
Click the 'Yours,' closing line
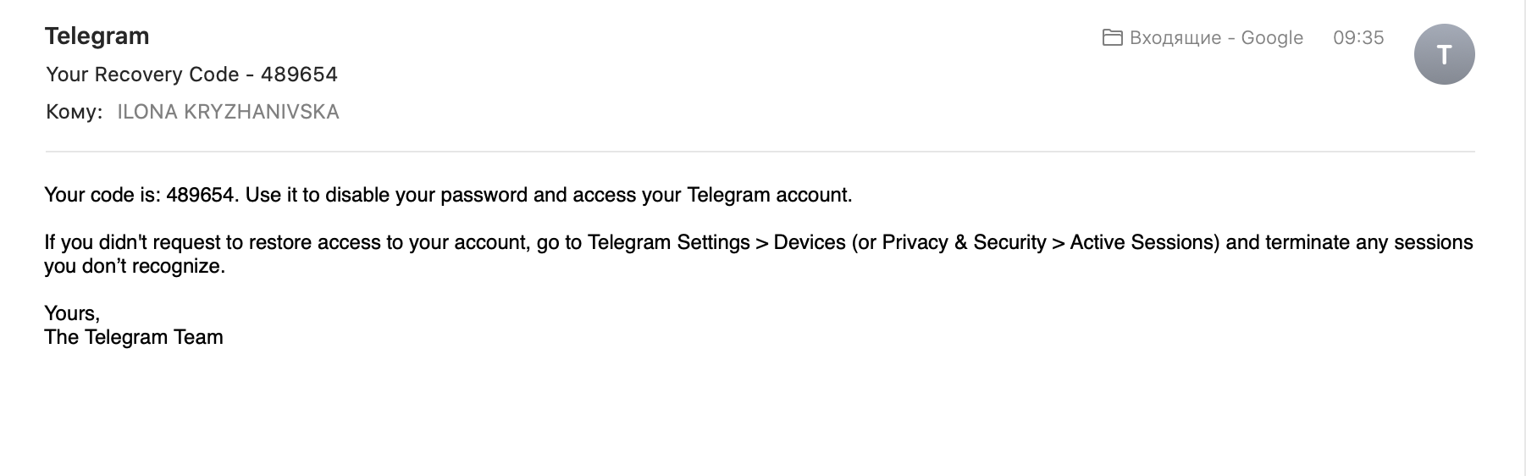(72, 313)
